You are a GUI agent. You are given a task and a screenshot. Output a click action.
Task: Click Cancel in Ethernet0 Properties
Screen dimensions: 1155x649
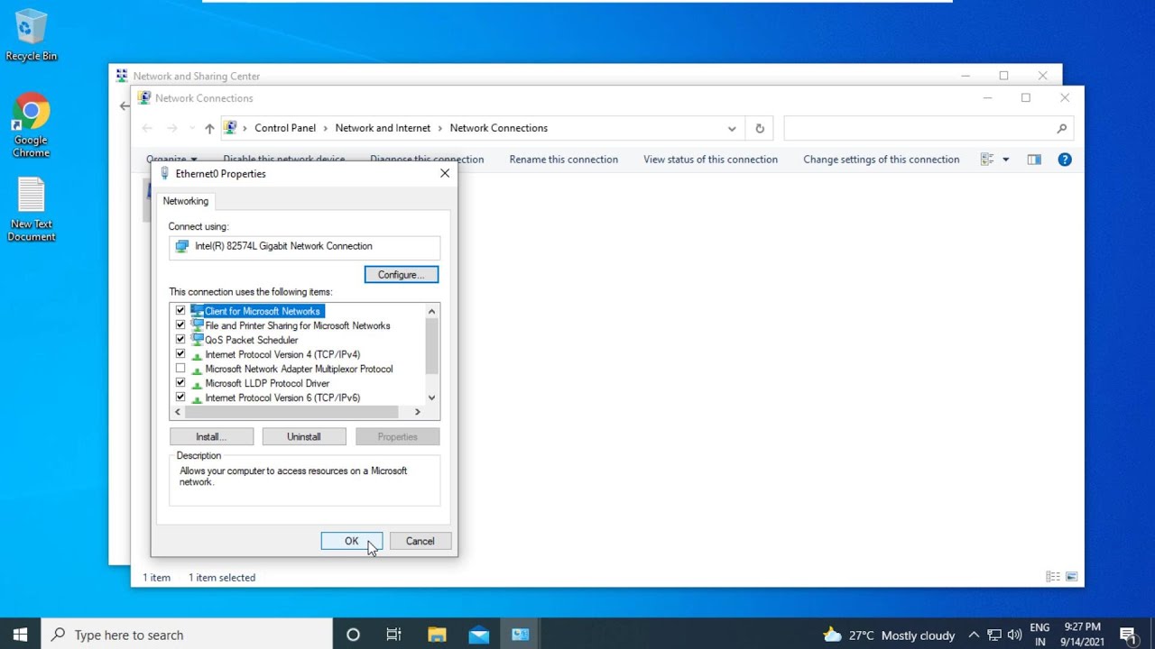click(x=420, y=542)
